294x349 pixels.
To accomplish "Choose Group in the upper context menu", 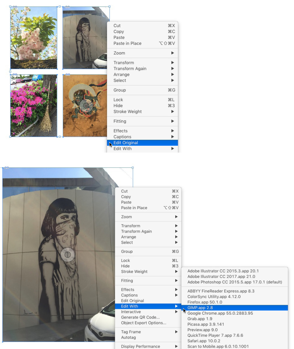I will (143, 90).
